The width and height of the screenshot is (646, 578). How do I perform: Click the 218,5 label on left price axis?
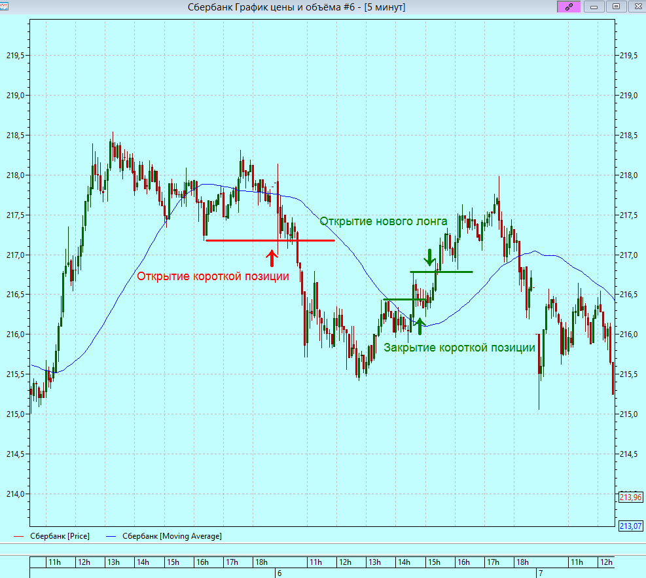point(15,135)
